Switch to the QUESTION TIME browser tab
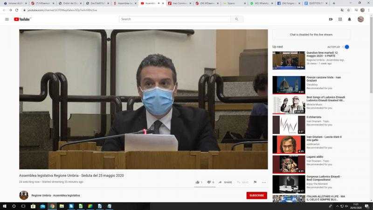Image resolution: width=373 pixels, height=210 pixels. (x=316, y=3)
